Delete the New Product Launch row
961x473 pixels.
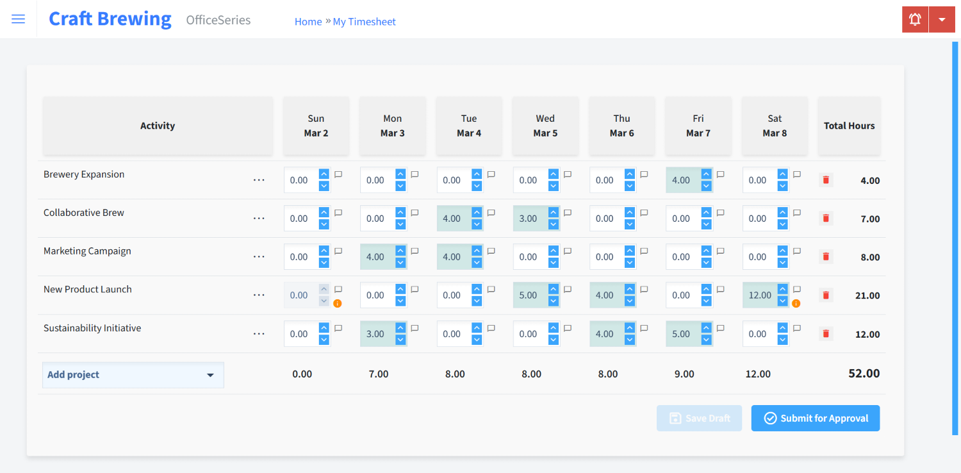tap(825, 295)
